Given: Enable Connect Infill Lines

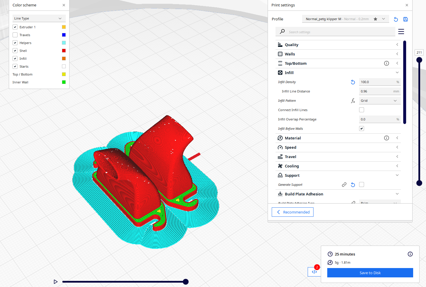Looking at the screenshot, I should (x=361, y=110).
